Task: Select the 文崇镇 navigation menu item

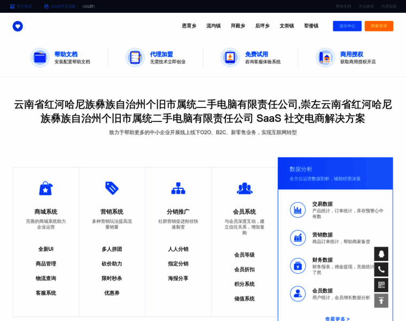Action: pos(287,26)
